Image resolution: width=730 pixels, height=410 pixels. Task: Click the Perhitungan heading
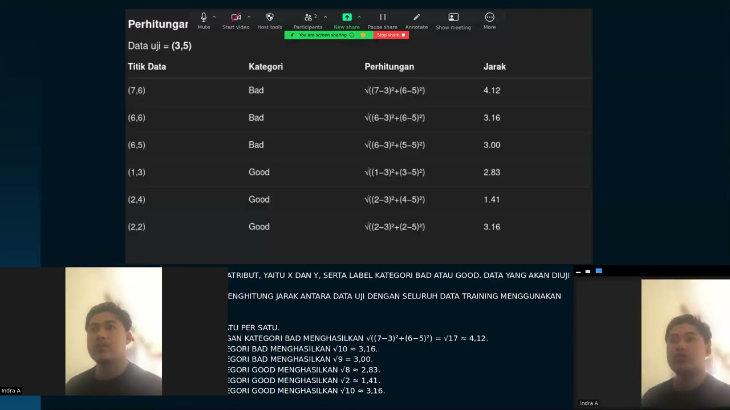[x=158, y=24]
